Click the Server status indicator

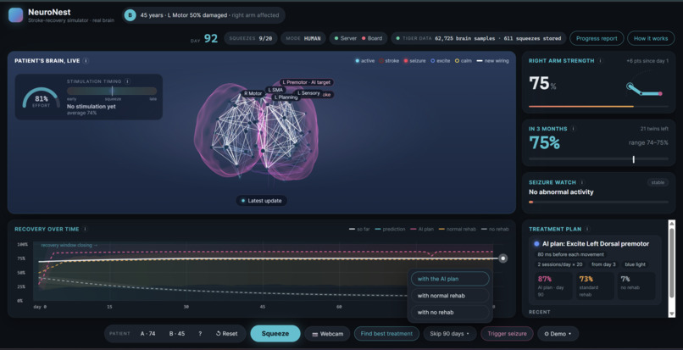click(x=346, y=38)
